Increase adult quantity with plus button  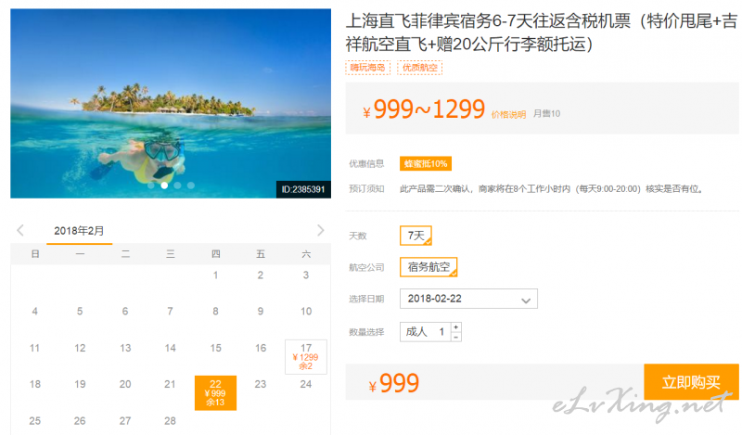455,327
